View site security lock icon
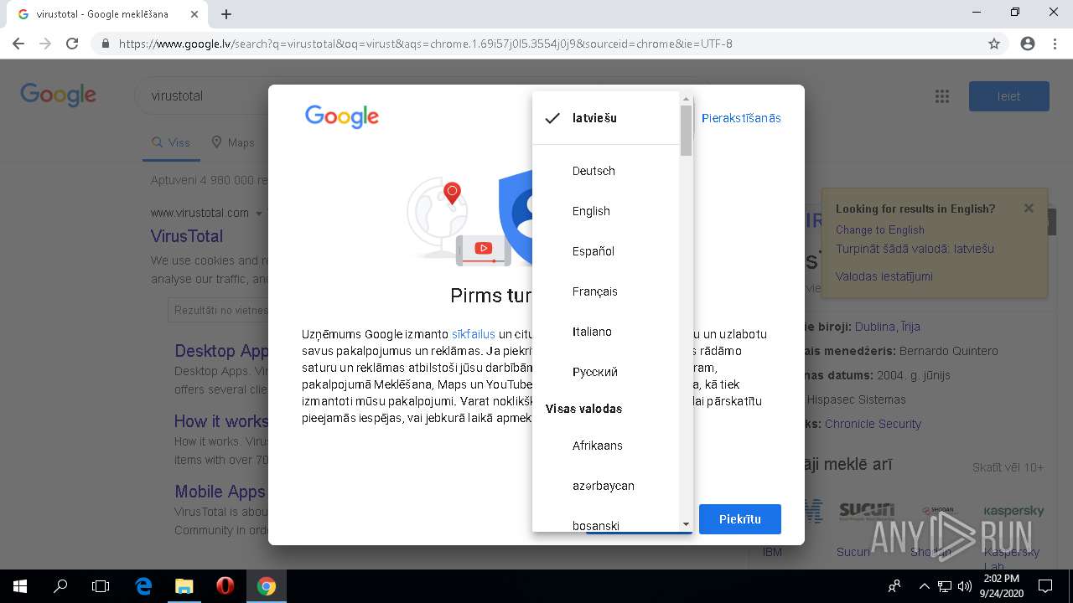The width and height of the screenshot is (1073, 603). [x=106, y=44]
